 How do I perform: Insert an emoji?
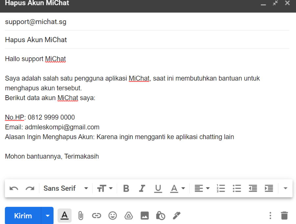pos(112,216)
